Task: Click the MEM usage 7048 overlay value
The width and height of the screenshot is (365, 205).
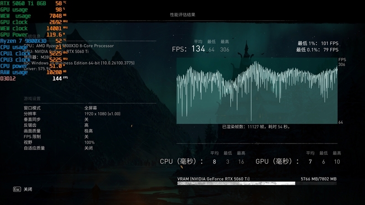Action: coord(56,16)
